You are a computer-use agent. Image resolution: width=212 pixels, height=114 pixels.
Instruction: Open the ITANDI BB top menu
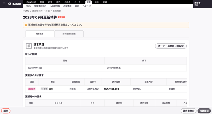[31, 2]
